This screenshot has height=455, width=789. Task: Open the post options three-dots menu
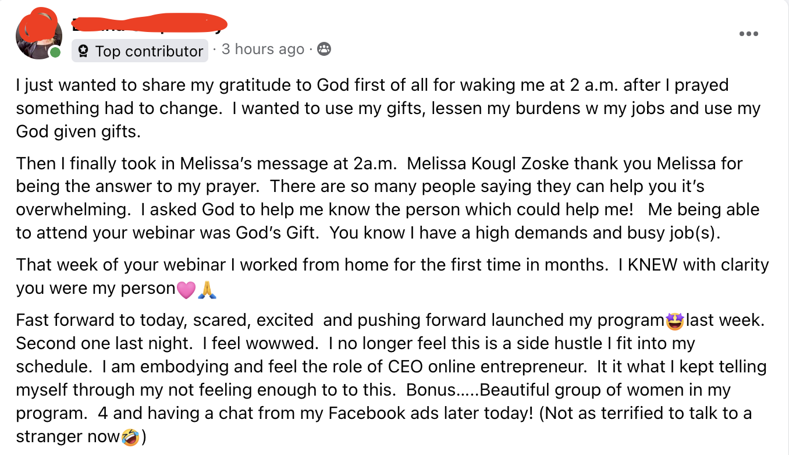pyautogui.click(x=748, y=34)
